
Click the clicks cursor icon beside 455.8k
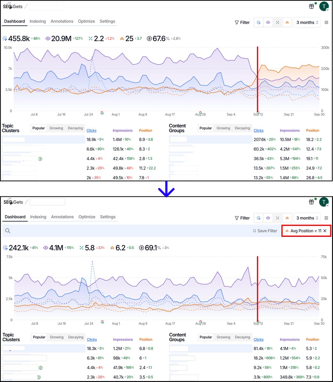[5, 39]
